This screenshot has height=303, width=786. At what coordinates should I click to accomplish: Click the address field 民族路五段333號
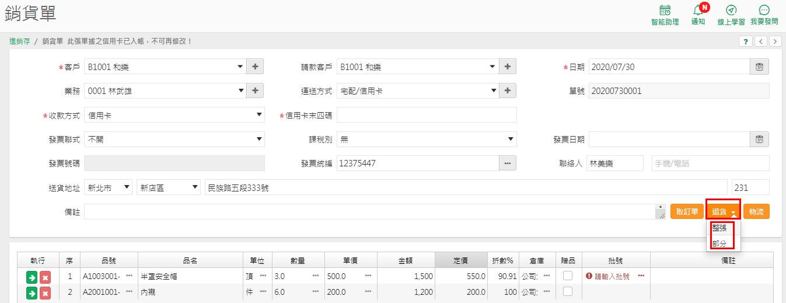tap(466, 187)
